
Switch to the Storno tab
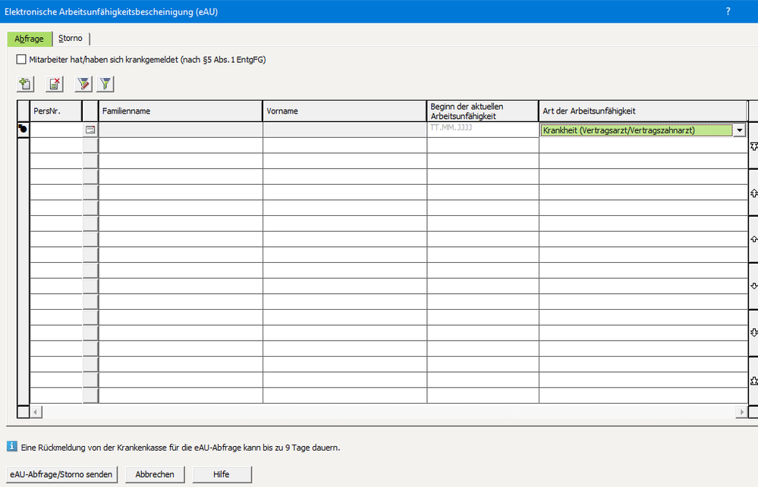[71, 39]
